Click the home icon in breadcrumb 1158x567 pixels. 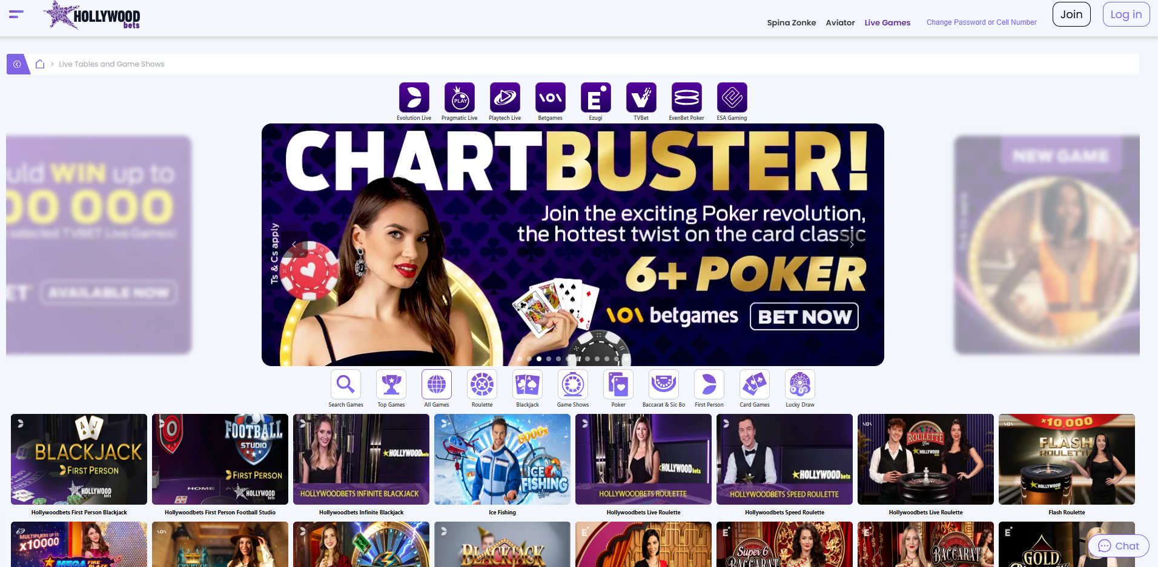coord(40,64)
